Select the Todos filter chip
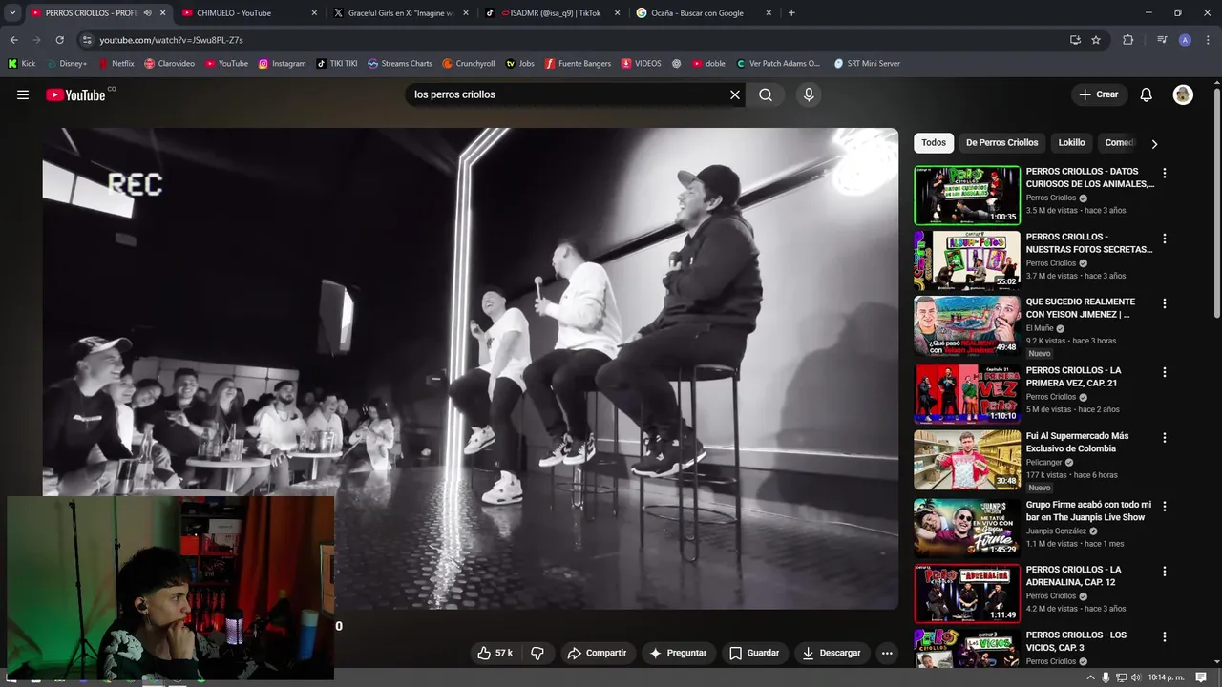This screenshot has width=1222, height=687. click(x=934, y=142)
